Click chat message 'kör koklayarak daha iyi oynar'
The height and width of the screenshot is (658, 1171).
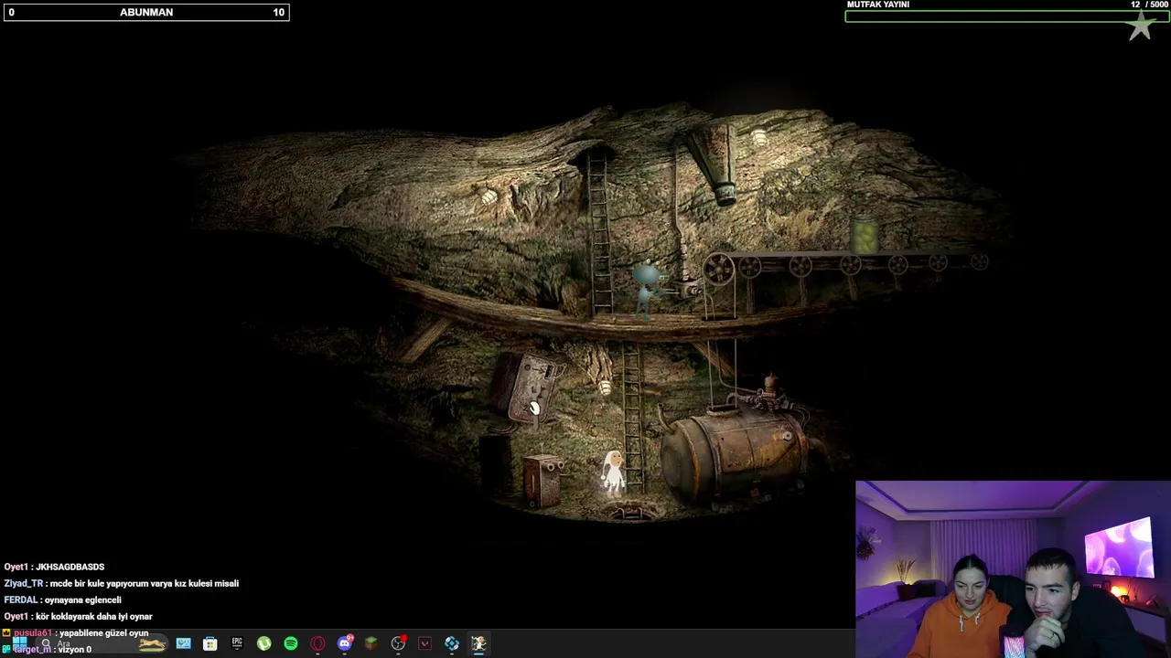[x=94, y=616]
